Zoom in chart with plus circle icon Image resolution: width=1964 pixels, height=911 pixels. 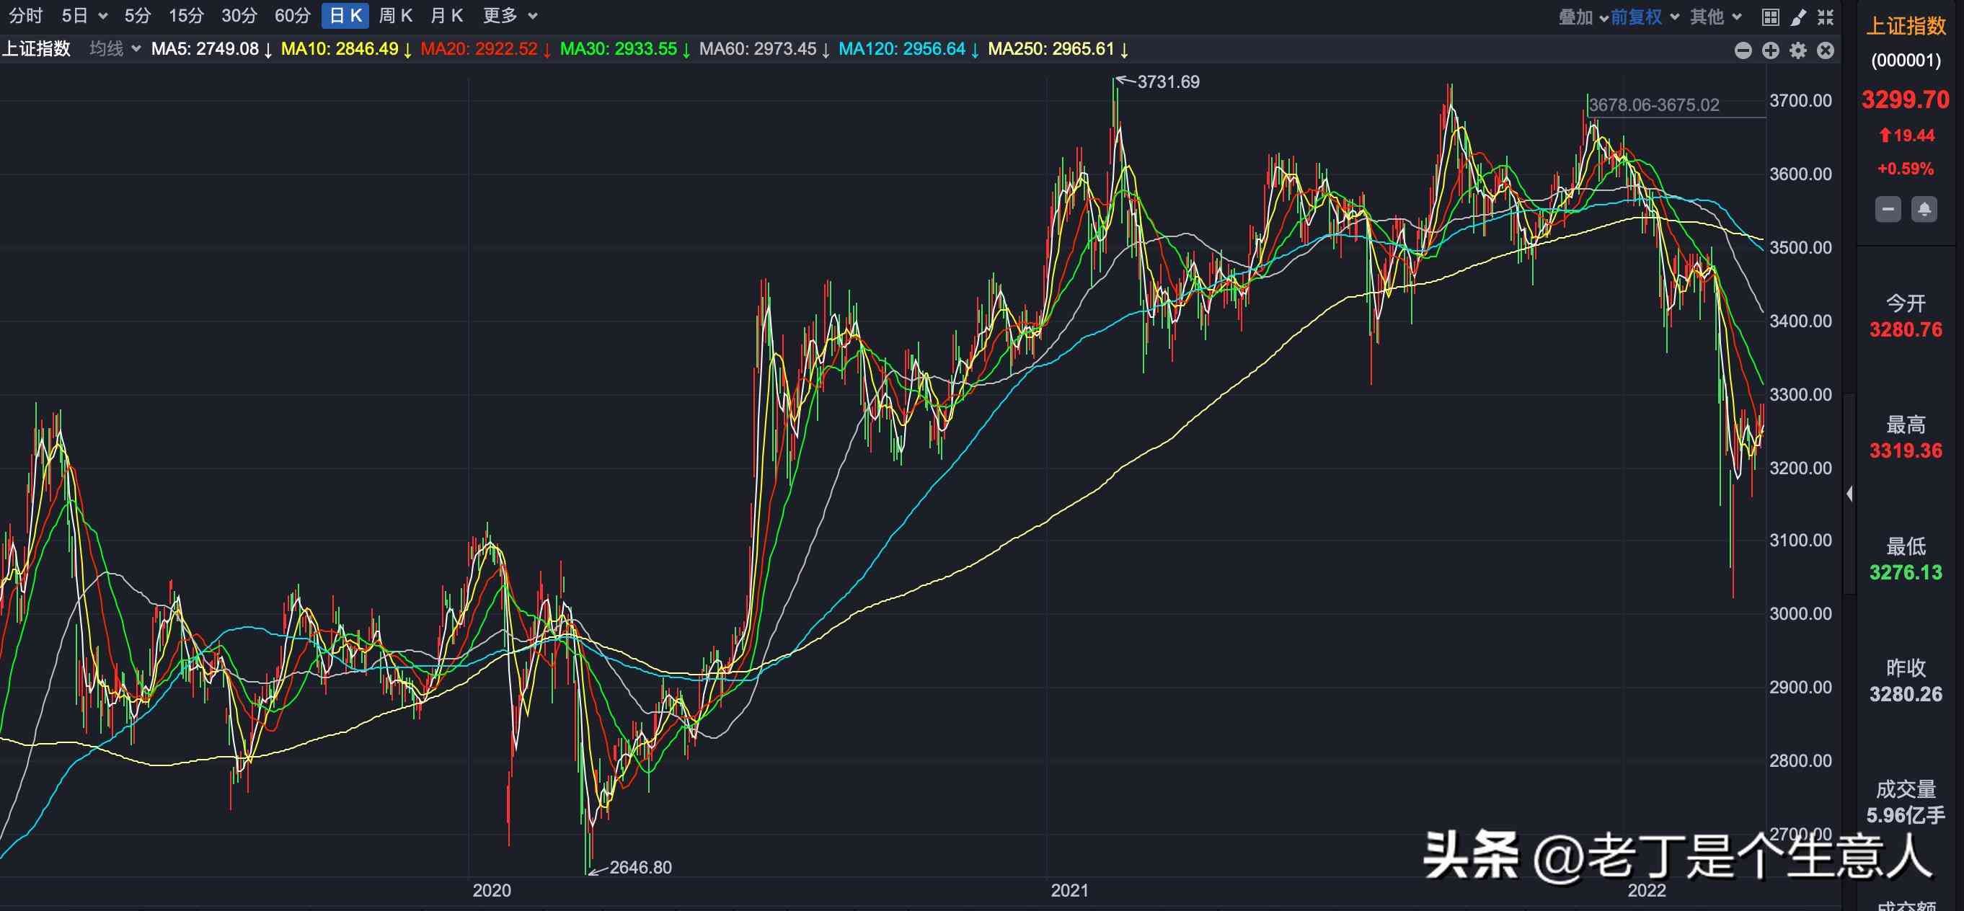tap(1770, 50)
